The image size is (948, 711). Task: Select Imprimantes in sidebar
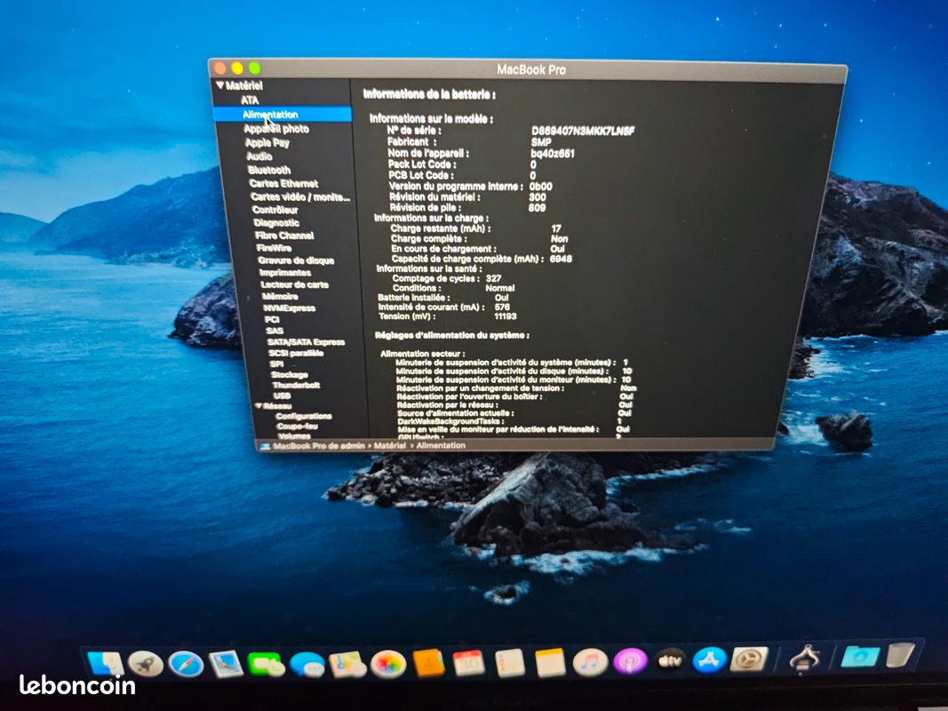point(285,273)
